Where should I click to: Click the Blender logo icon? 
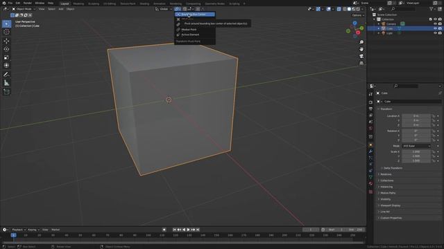click(3, 3)
